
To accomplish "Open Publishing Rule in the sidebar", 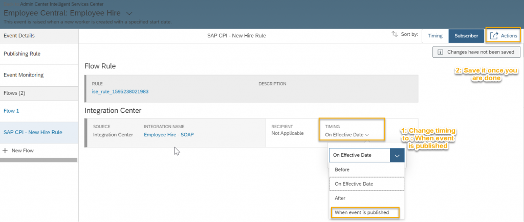I will coord(39,54).
